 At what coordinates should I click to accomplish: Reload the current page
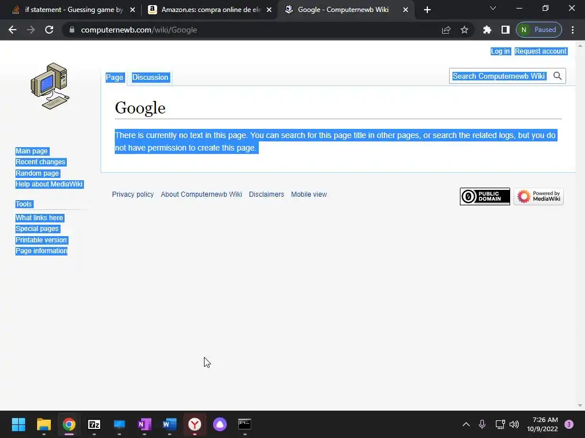[49, 30]
